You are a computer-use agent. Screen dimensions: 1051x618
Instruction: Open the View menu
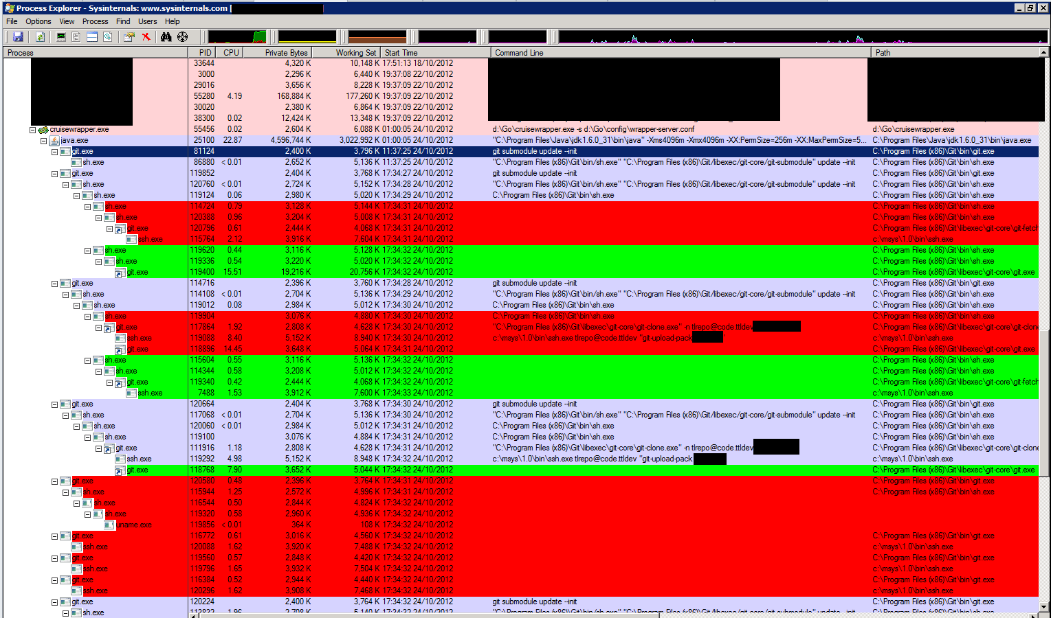67,21
